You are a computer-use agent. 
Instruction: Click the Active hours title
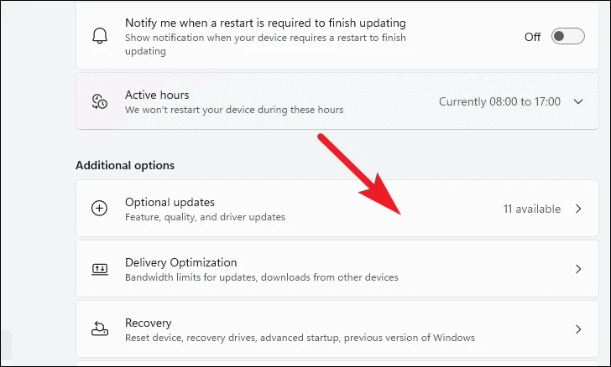pos(157,95)
